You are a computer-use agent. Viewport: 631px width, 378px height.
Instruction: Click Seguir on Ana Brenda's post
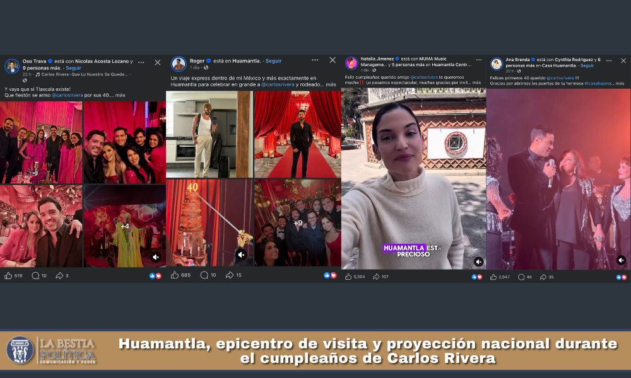[x=587, y=66]
